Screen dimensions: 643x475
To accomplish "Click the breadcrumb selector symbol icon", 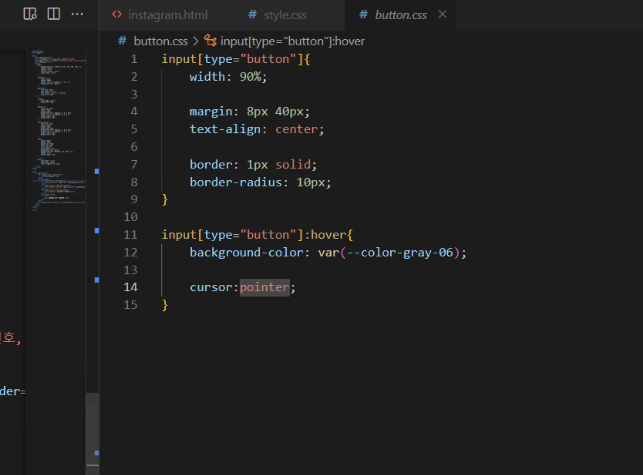I will tap(210, 40).
